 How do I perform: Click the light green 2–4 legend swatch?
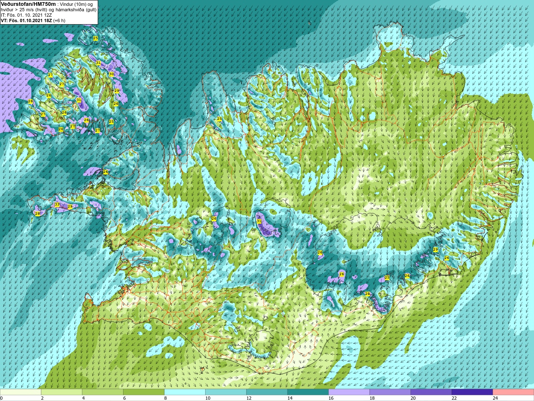coord(62,392)
